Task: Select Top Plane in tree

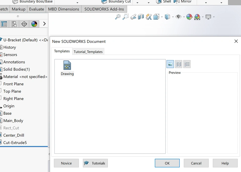Action: click(x=11, y=91)
